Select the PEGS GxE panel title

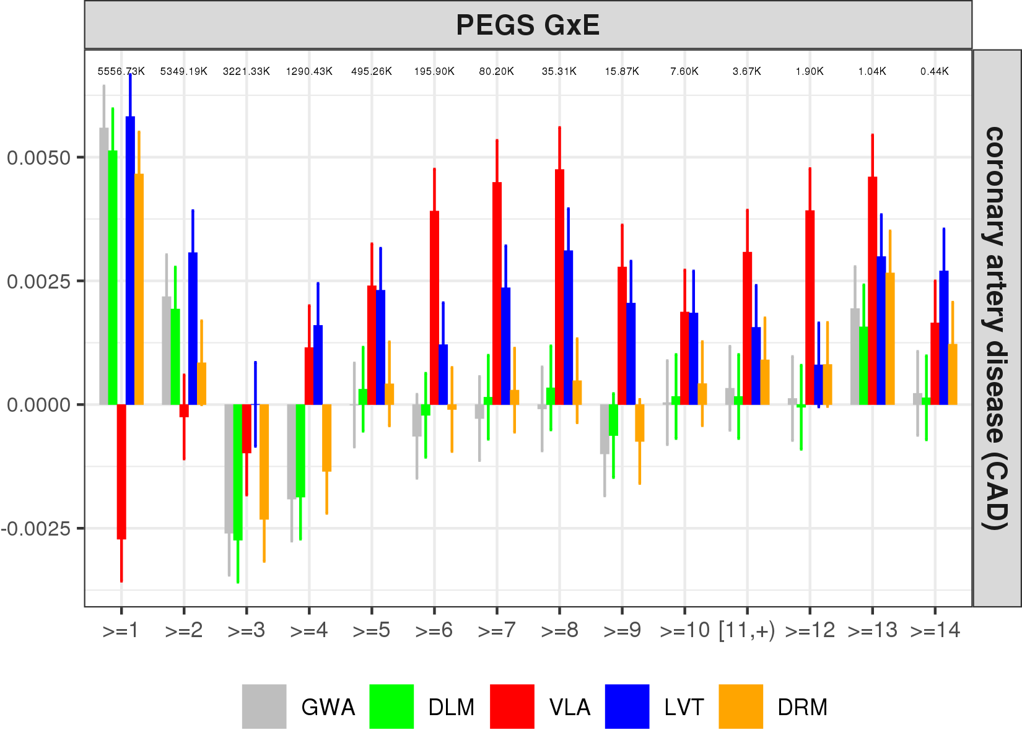tap(528, 25)
